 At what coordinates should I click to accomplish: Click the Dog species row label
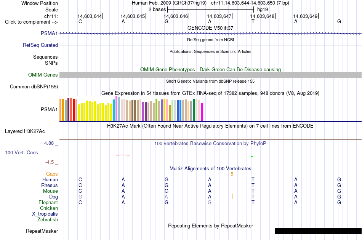pyautogui.click(x=53, y=197)
